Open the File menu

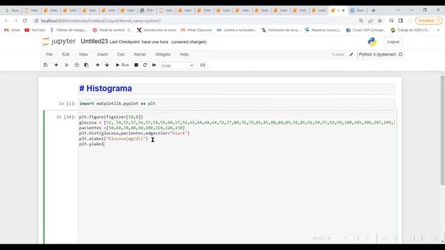49,54
